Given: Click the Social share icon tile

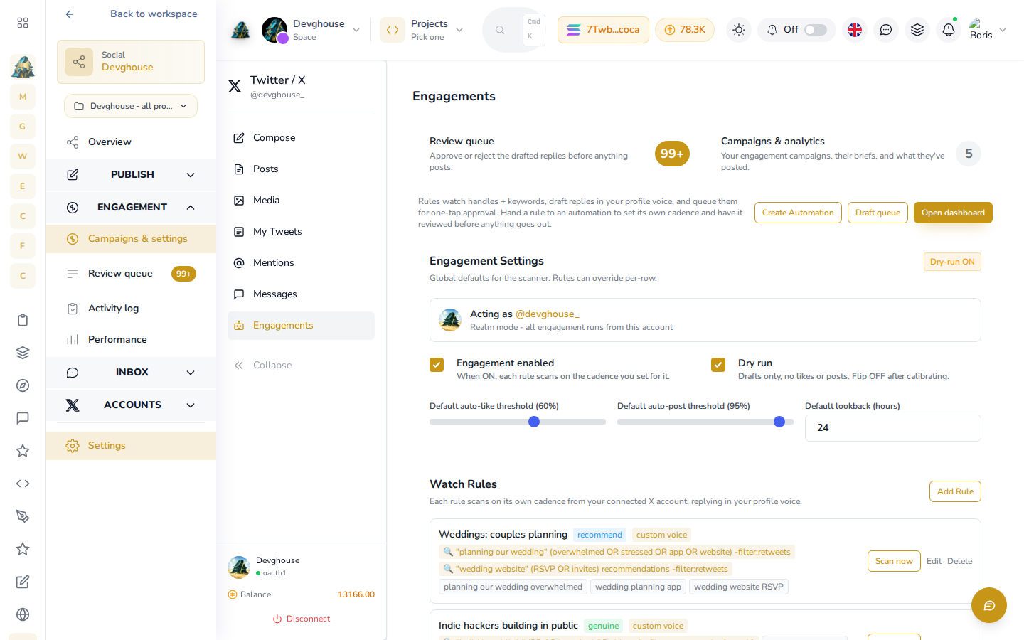Looking at the screenshot, I should coord(79,62).
